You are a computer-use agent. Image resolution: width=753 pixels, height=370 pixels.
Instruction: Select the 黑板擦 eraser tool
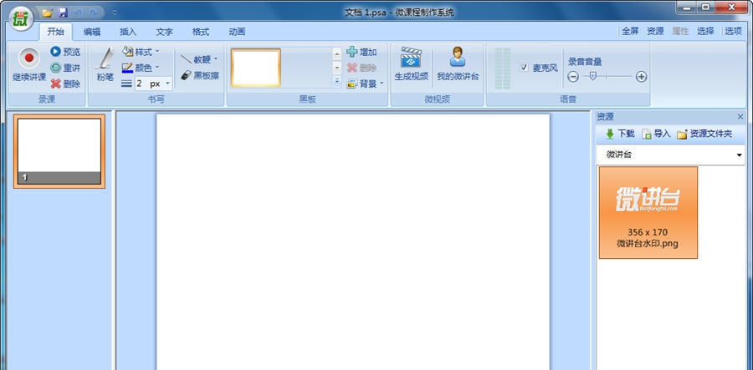point(200,75)
